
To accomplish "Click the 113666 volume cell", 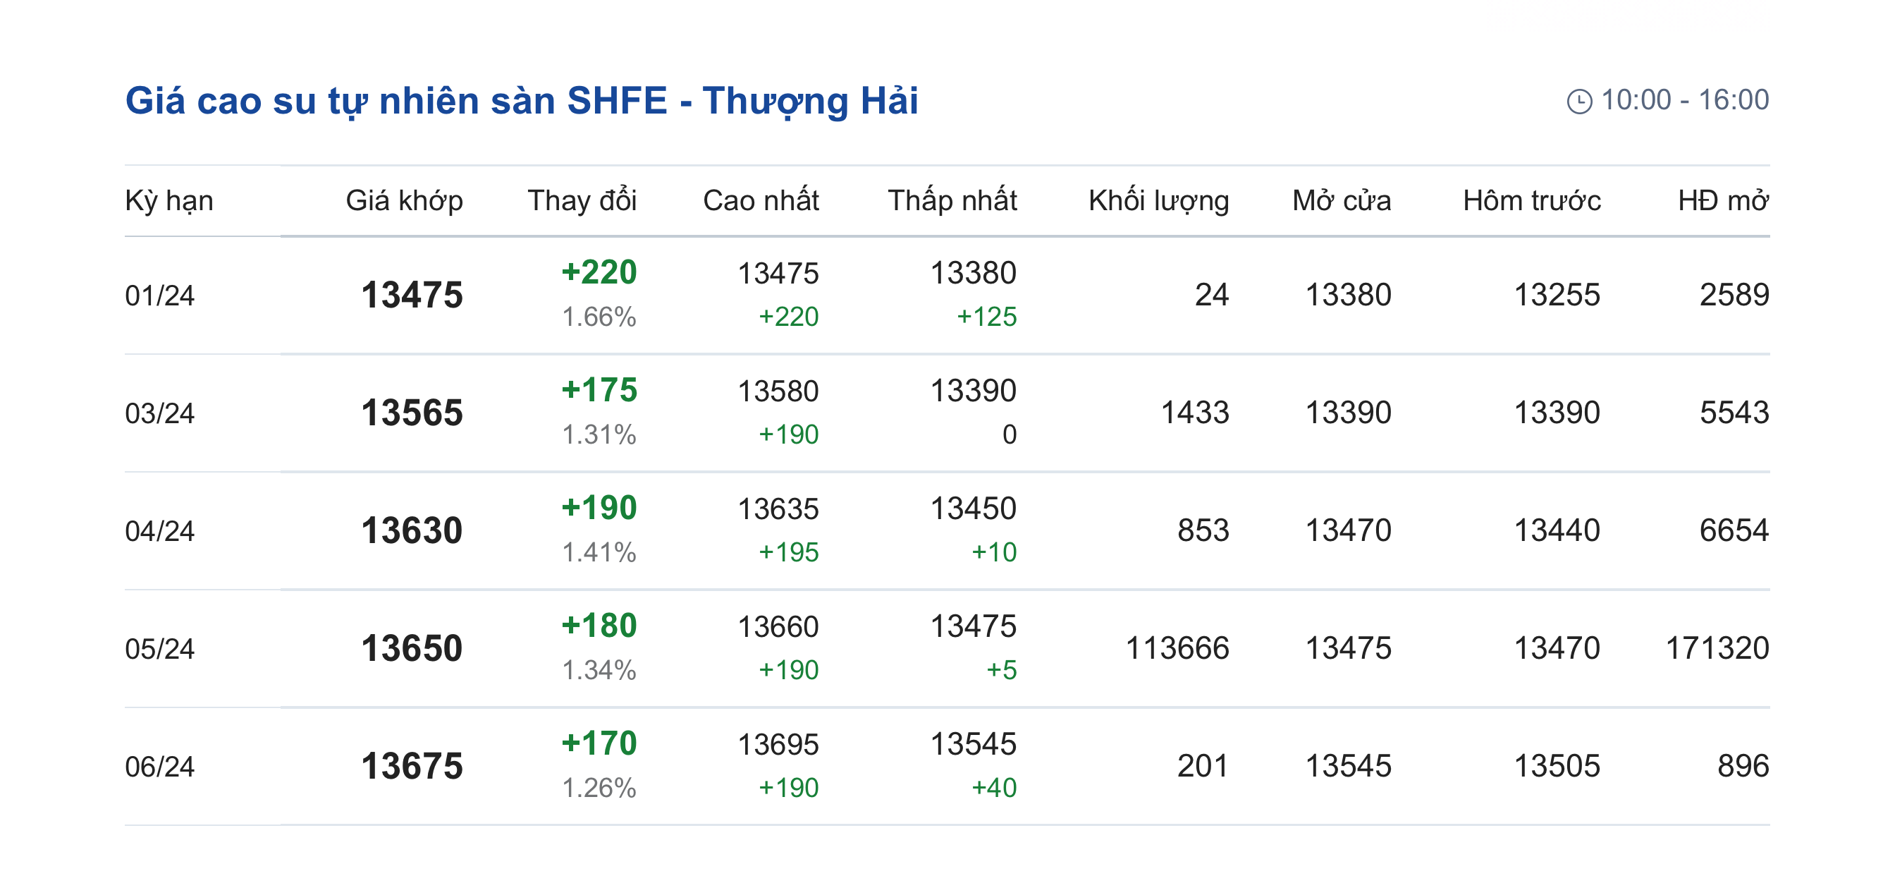I will coord(1177,648).
